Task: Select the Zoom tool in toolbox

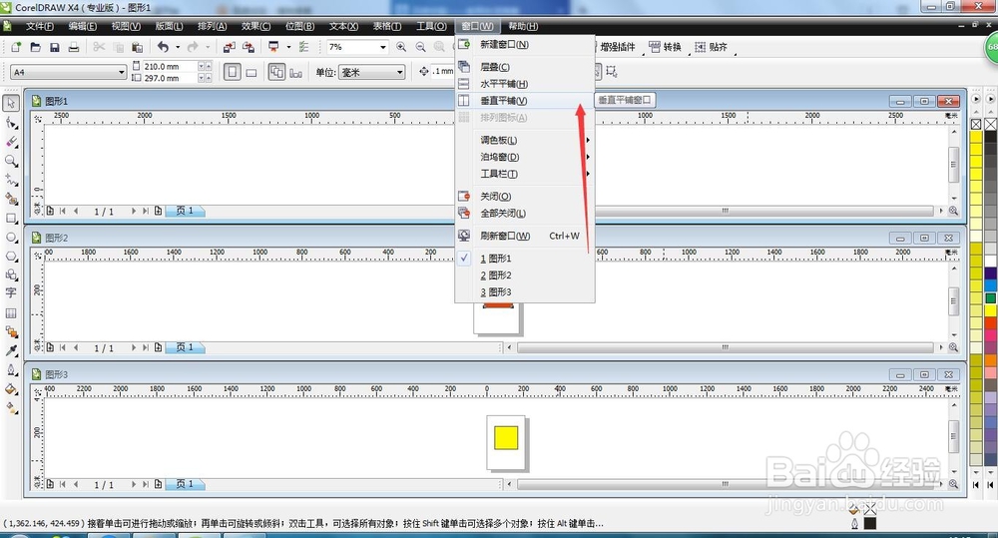Action: pyautogui.click(x=11, y=161)
